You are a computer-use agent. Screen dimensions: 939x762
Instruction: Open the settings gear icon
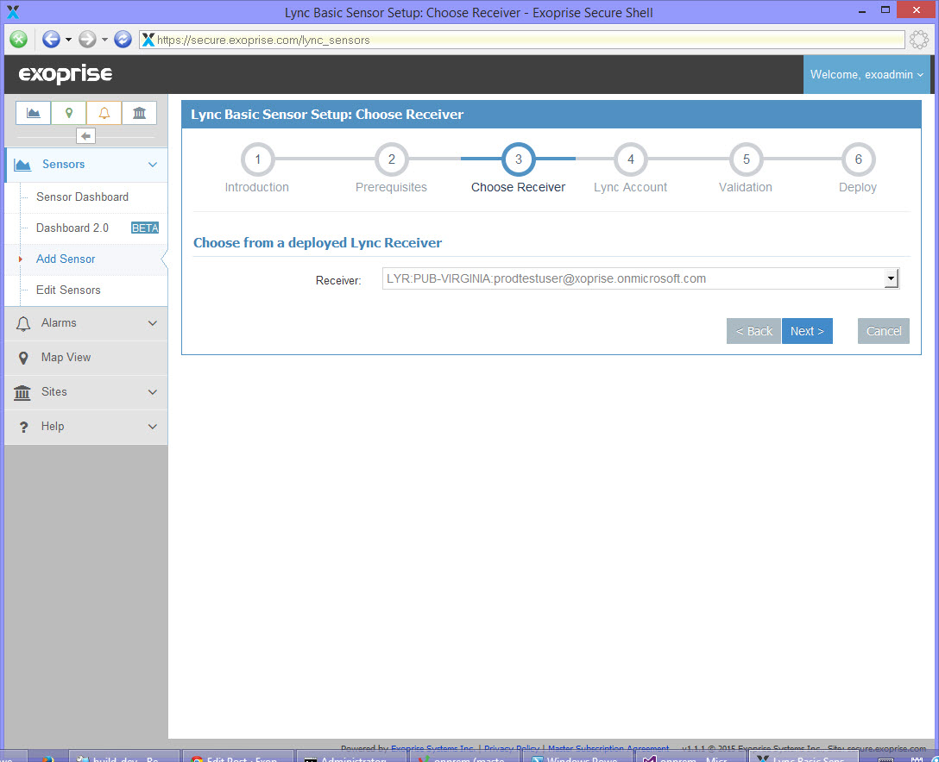[918, 40]
